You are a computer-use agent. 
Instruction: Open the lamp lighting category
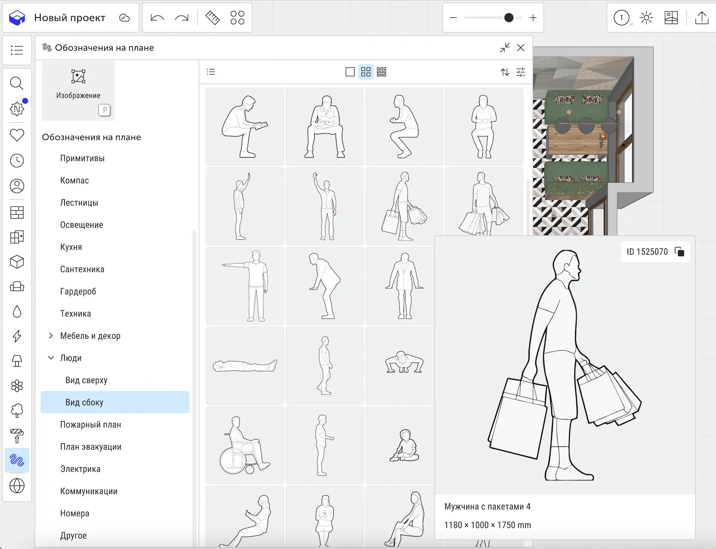point(17,361)
